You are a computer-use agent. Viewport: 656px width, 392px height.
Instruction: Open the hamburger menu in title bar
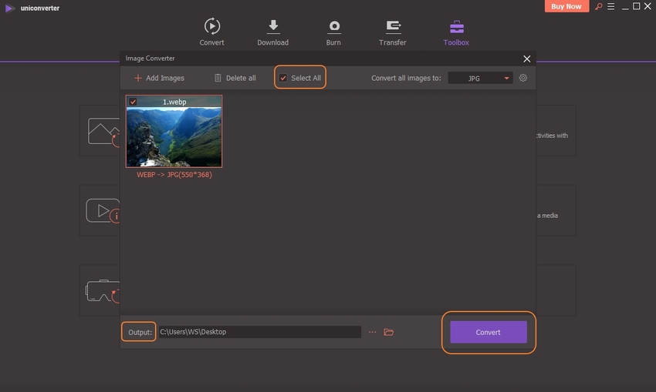tap(610, 7)
